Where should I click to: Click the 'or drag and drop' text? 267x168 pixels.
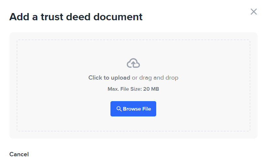pyautogui.click(x=155, y=78)
